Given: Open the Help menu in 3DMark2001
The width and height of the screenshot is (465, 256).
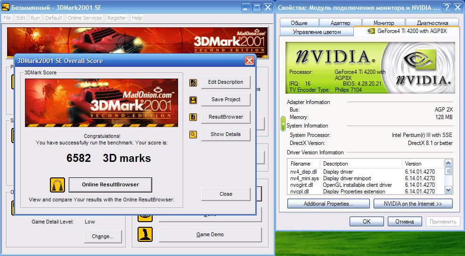Looking at the screenshot, I should [x=137, y=18].
